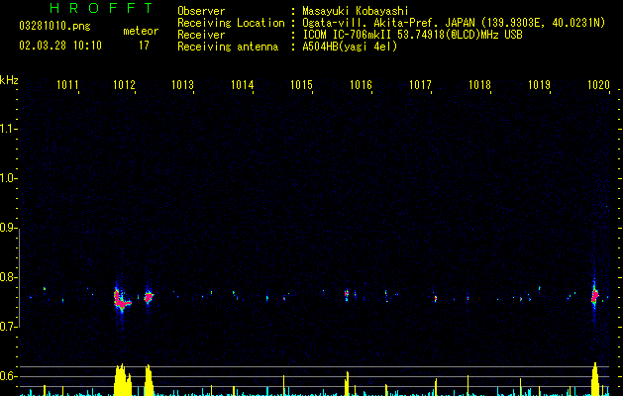Click the Observer label
The width and height of the screenshot is (623, 396).
click(x=201, y=11)
